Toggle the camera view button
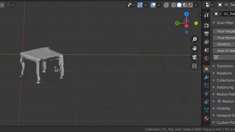This screenshot has width=235, height=132. (x=195, y=57)
